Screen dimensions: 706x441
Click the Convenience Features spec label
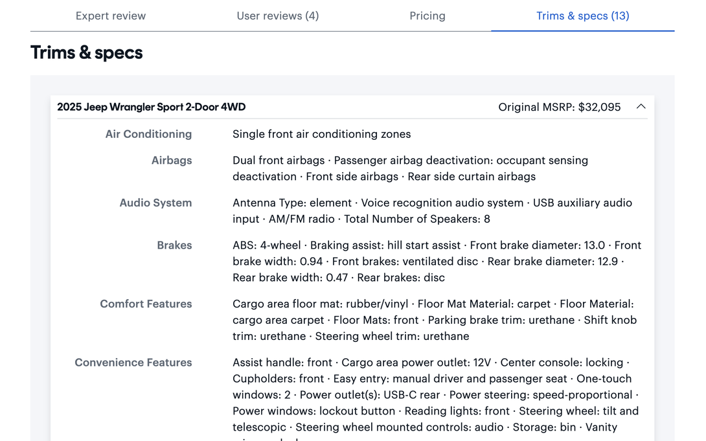tap(133, 362)
